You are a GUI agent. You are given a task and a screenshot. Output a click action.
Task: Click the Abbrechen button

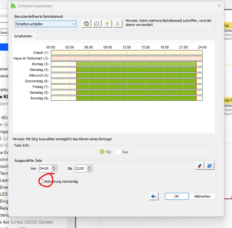pyautogui.click(x=202, y=196)
